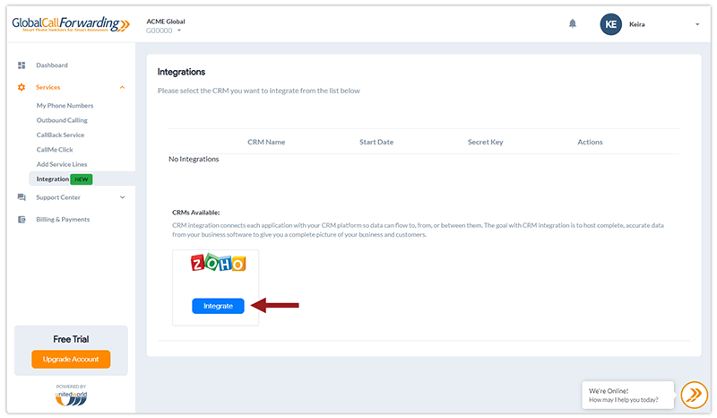Image resolution: width=717 pixels, height=418 pixels.
Task: Open Support Center section
Action: (x=58, y=197)
